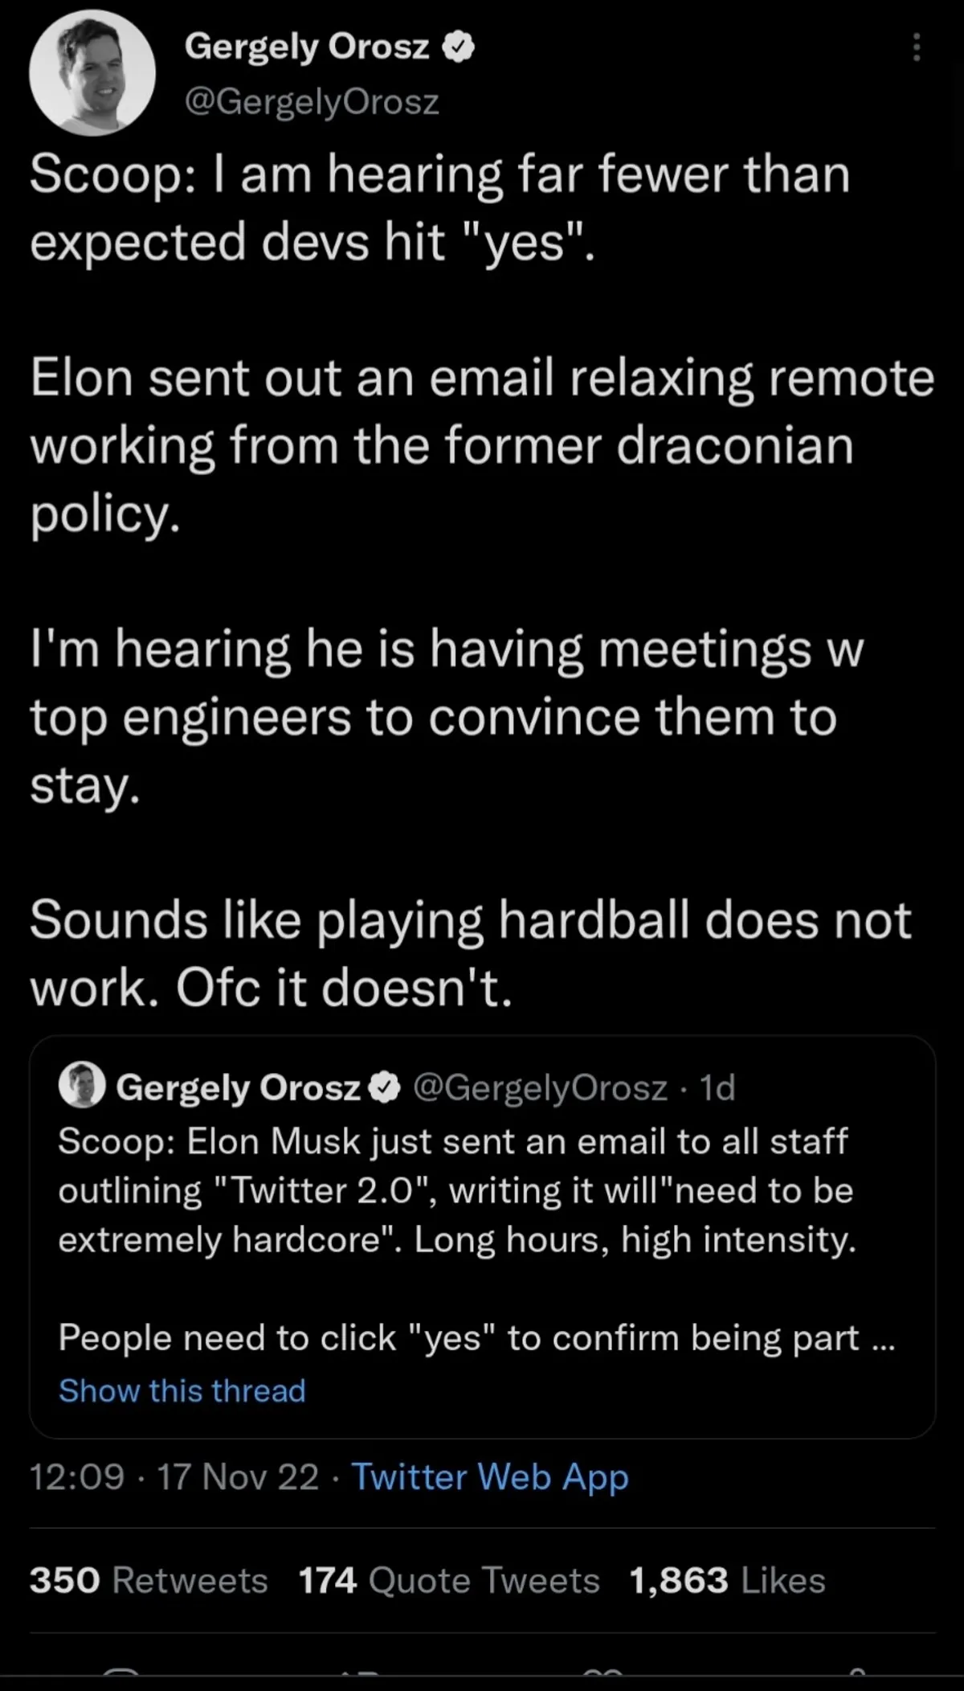Click the "Sounds like playing hardball" paragraph

point(470,953)
